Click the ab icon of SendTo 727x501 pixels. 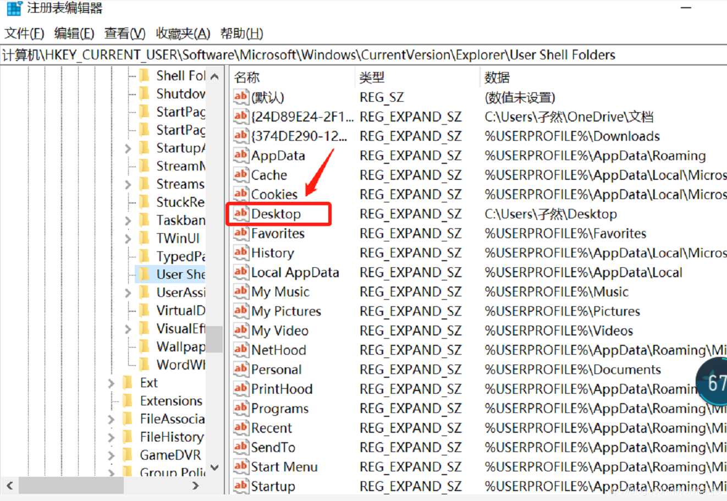[240, 447]
